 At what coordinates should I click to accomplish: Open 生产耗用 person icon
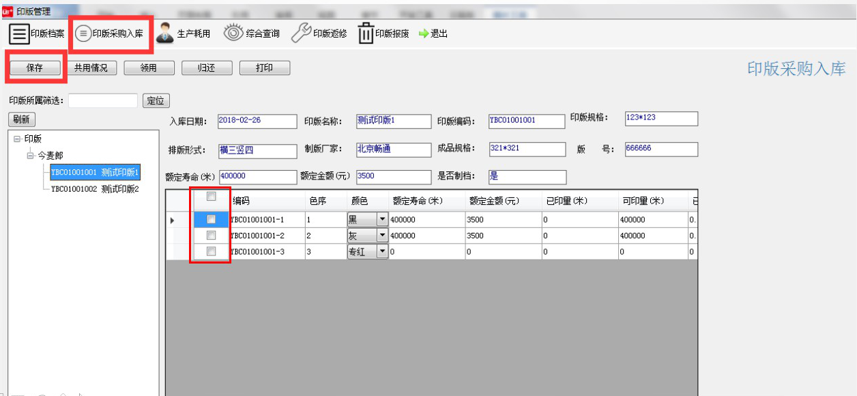pyautogui.click(x=164, y=33)
